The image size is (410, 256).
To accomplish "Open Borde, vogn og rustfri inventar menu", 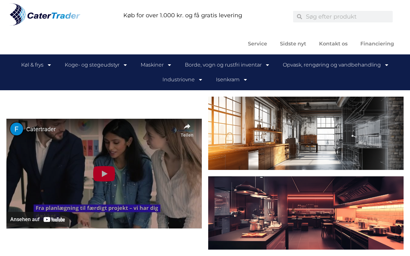I will [223, 65].
